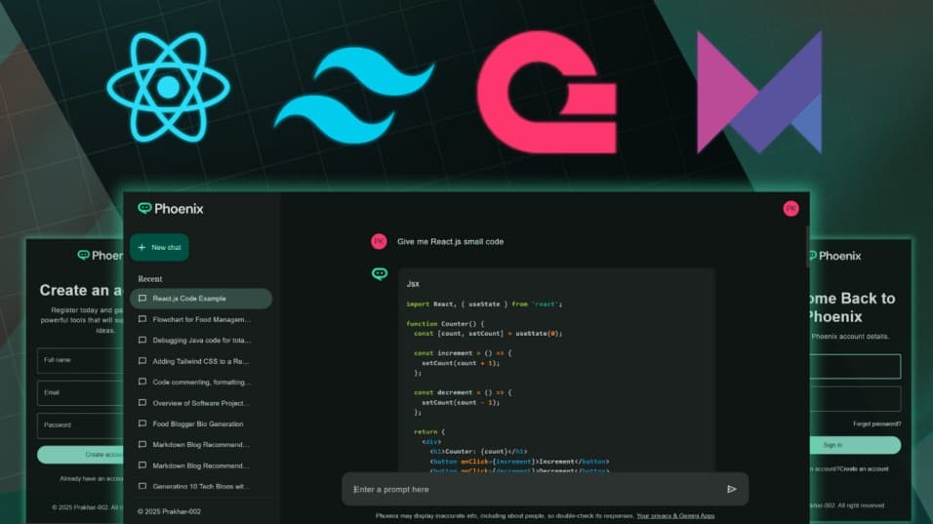Click Phoenix logo in login window
933x524 pixels.
click(835, 256)
